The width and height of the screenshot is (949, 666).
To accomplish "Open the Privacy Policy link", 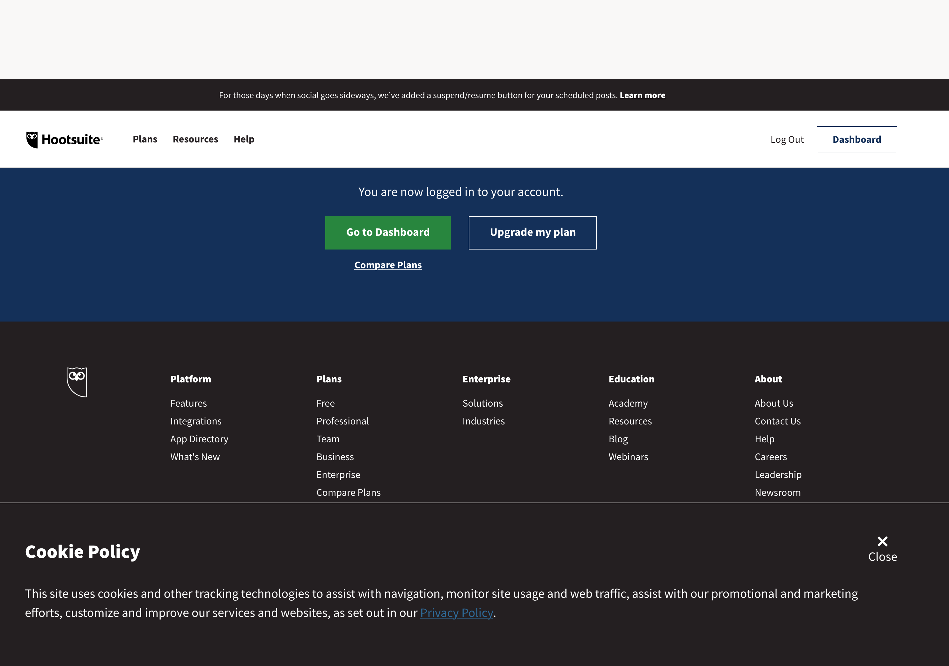I will coord(456,612).
